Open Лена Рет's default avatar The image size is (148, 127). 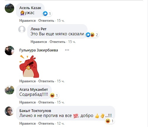tap(22, 29)
